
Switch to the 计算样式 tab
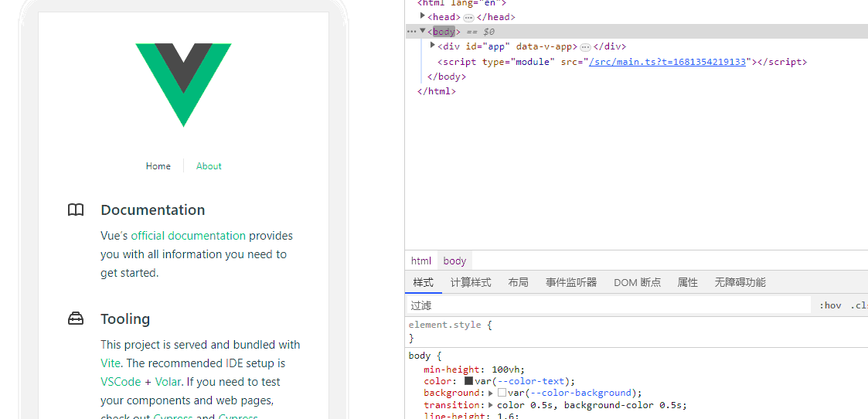471,282
